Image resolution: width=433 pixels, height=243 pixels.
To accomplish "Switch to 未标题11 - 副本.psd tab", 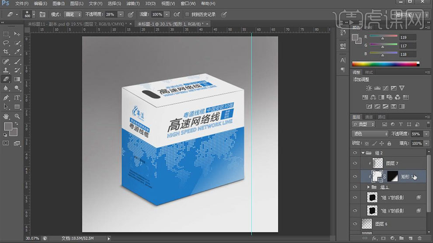I will pyautogui.click(x=77, y=24).
